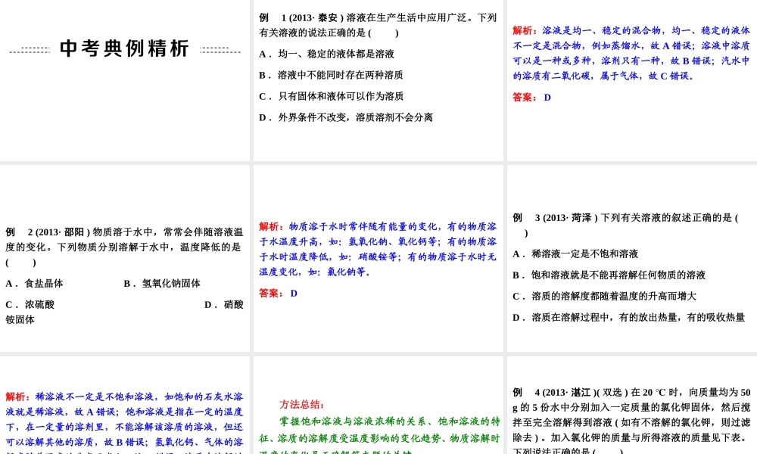Click the label "例 1 (2013·泰安)"

(301, 18)
